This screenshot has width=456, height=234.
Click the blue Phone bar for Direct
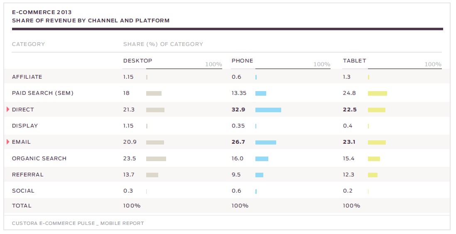point(268,110)
